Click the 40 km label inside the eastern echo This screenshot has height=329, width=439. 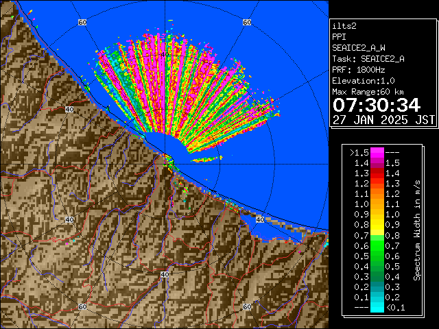pyautogui.click(x=260, y=109)
